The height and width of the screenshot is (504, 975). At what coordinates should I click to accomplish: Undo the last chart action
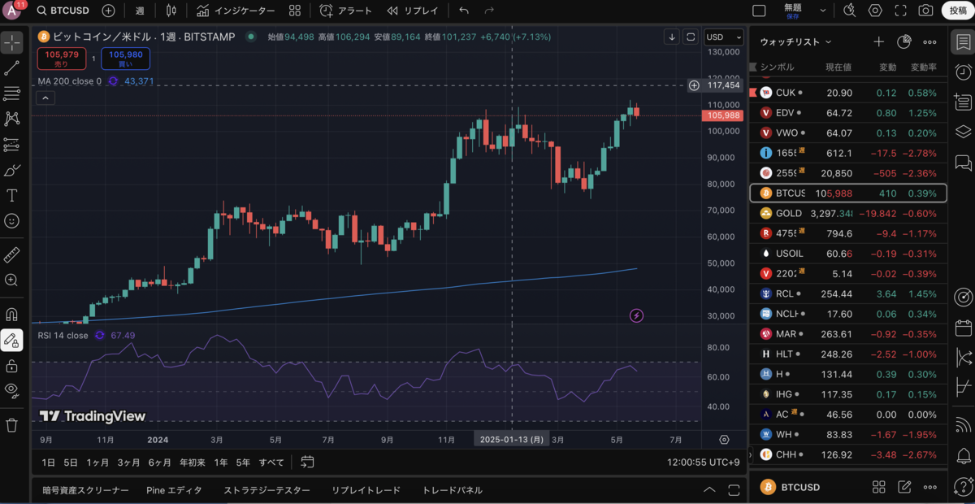[x=464, y=11]
